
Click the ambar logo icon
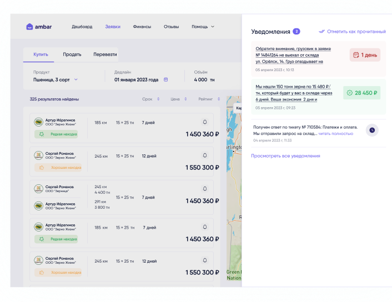pyautogui.click(x=30, y=27)
